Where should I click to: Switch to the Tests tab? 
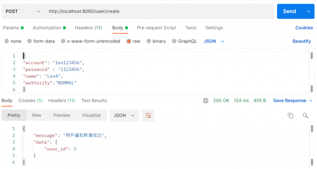[191, 28]
